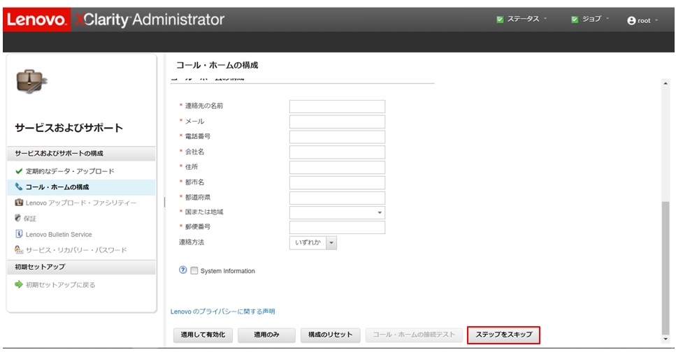The image size is (676, 352).
Task: Click the 適用のみ button
Action: pyautogui.click(x=266, y=335)
